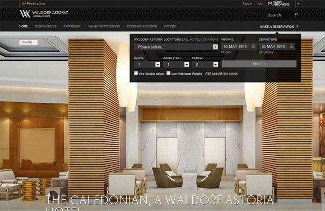Expand the HHonors dropdown arrow

click(x=298, y=4)
